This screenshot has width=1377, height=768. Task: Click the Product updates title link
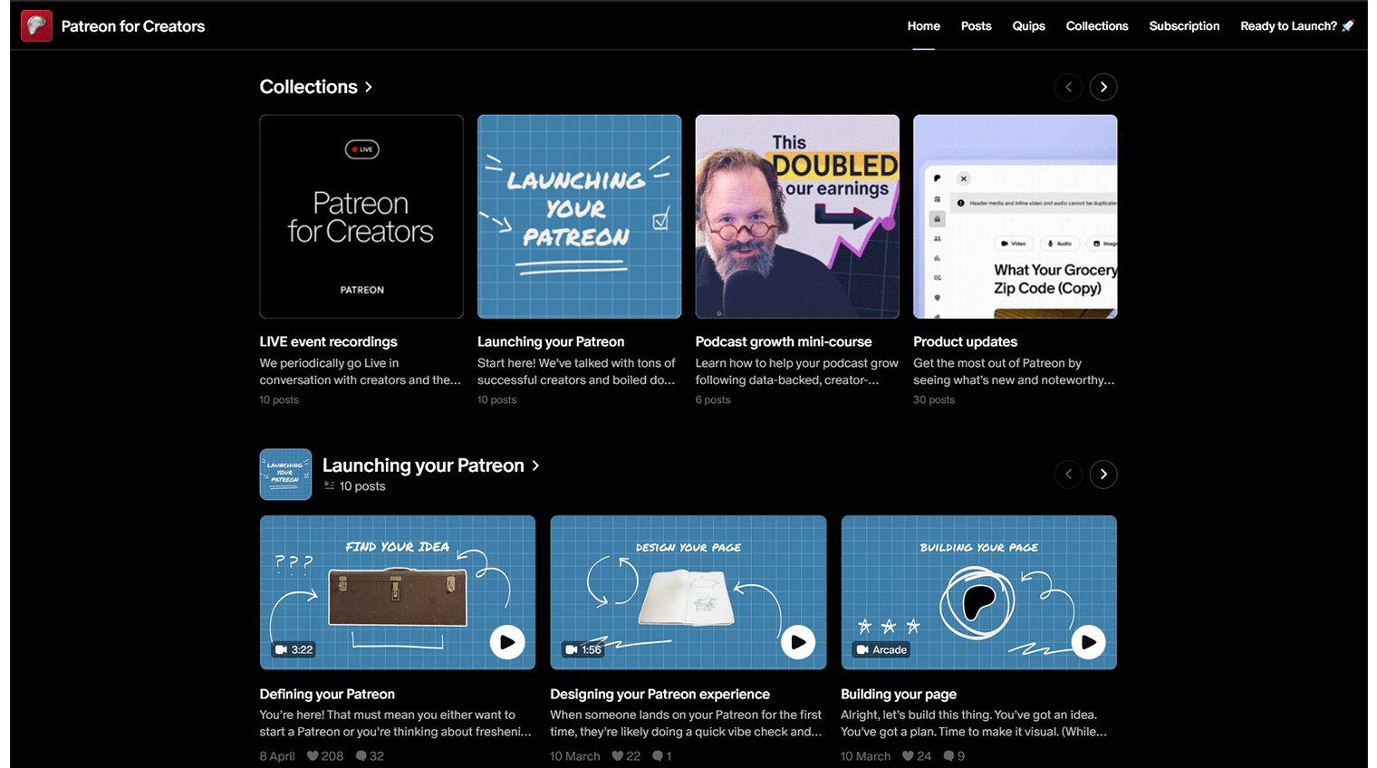point(965,341)
